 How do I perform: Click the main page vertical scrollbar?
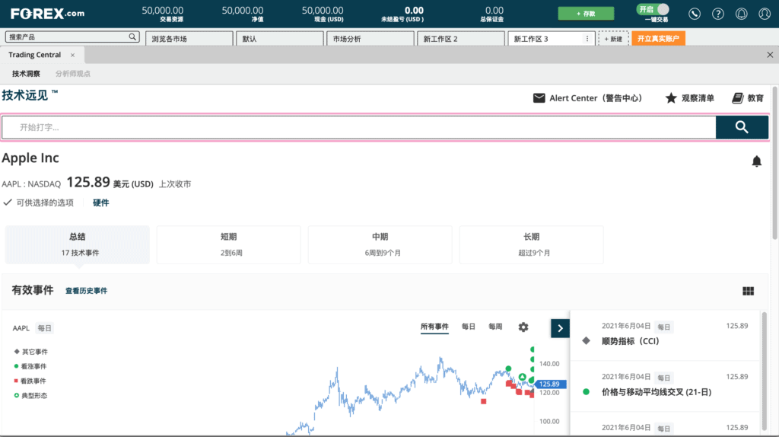click(x=775, y=164)
